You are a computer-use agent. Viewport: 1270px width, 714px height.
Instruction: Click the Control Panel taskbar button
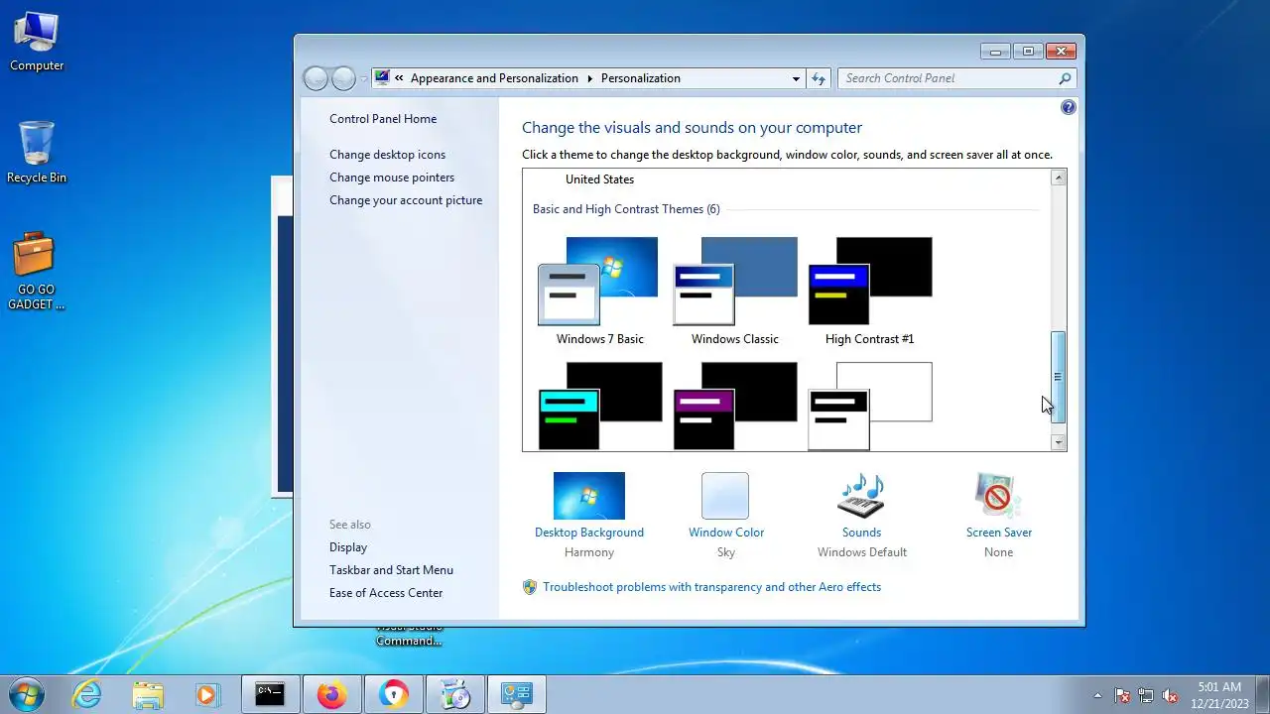pyautogui.click(x=516, y=694)
